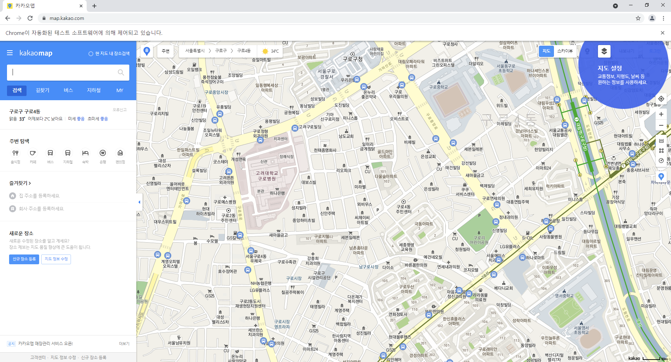Viewport: 671px width, 362px height.
Task: Open Chrome three-dot menu
Action: click(663, 18)
